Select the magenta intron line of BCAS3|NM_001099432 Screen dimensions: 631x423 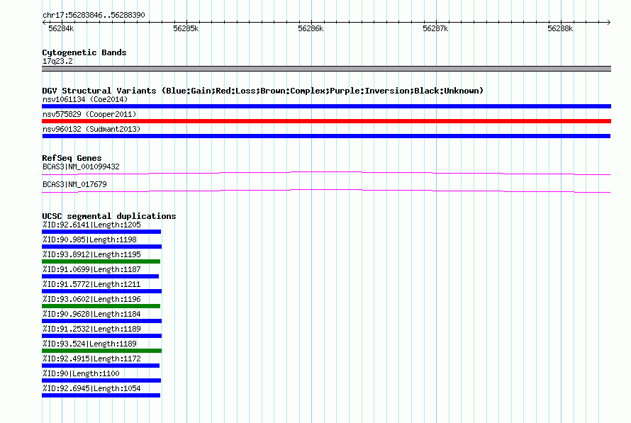[x=326, y=174]
